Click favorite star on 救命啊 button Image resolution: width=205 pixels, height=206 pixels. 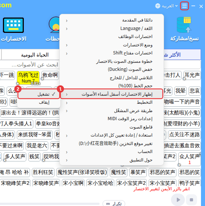(x=42, y=79)
